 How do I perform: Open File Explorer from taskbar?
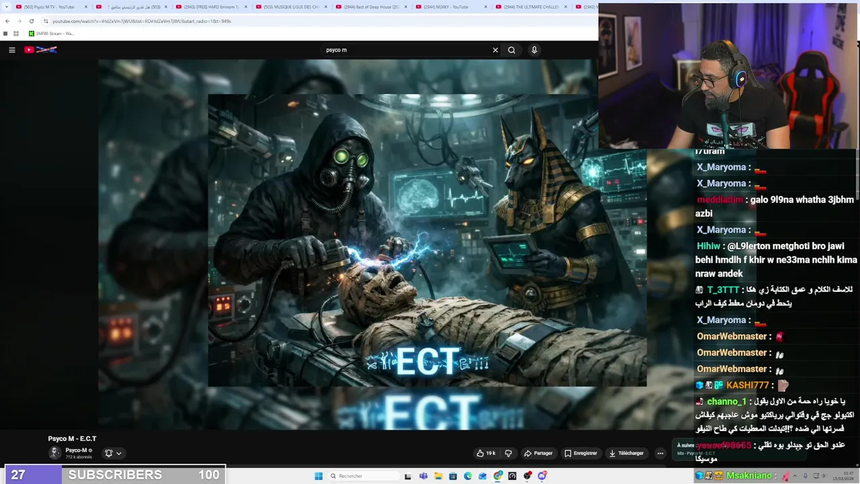(x=438, y=476)
